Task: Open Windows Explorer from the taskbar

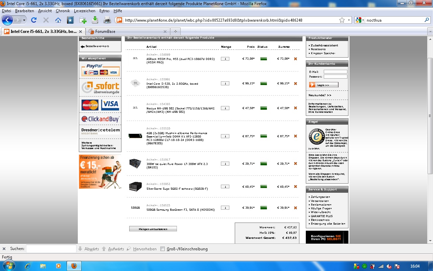Action: click(43, 266)
